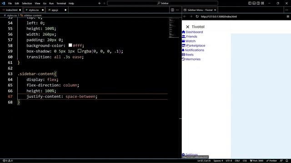Open the Friends link
The width and height of the screenshot is (291, 163).
(x=191, y=36)
